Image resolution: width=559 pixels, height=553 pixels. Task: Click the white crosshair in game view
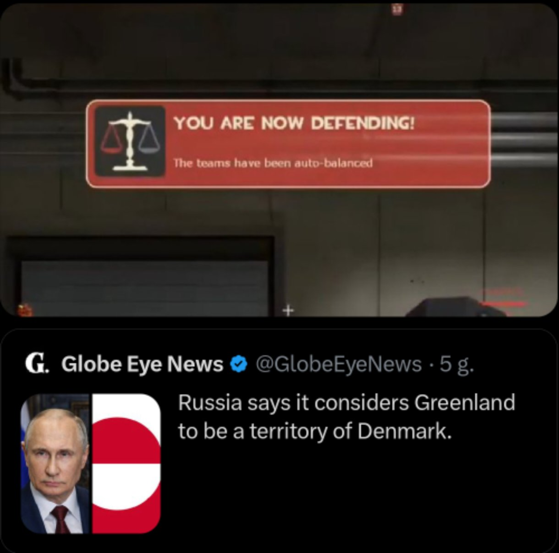click(x=289, y=309)
